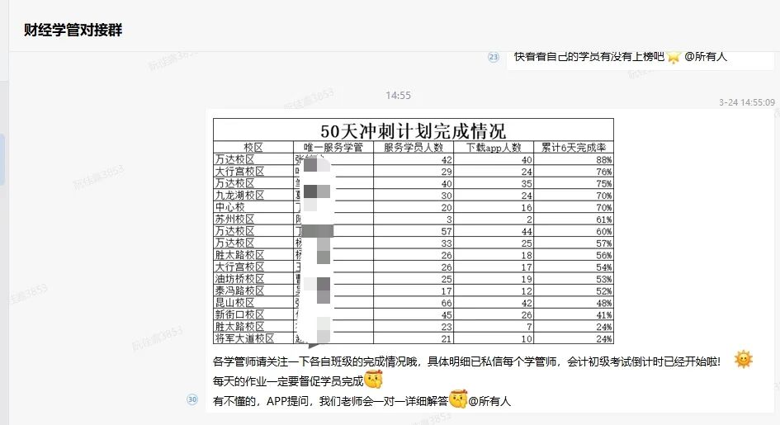The height and width of the screenshot is (425, 780).
Task: Select the 累计6天完成率 column header
Action: click(574, 147)
